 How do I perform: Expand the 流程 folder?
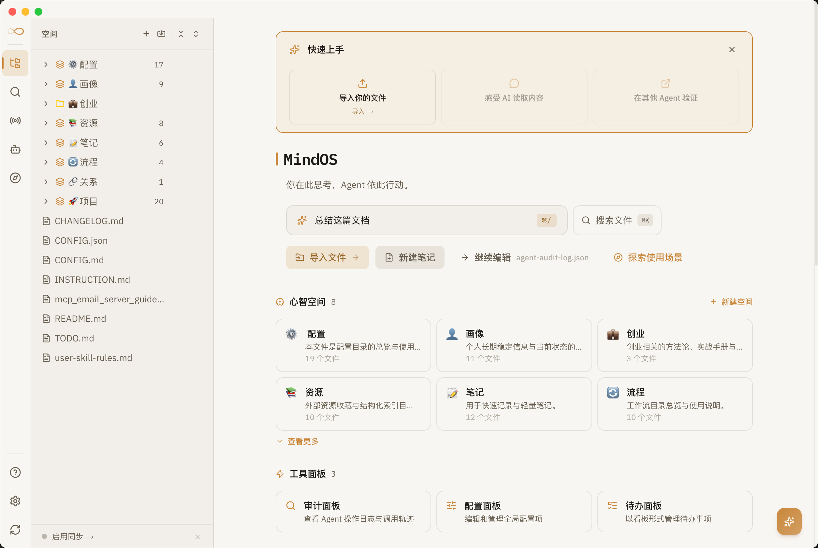tap(46, 163)
